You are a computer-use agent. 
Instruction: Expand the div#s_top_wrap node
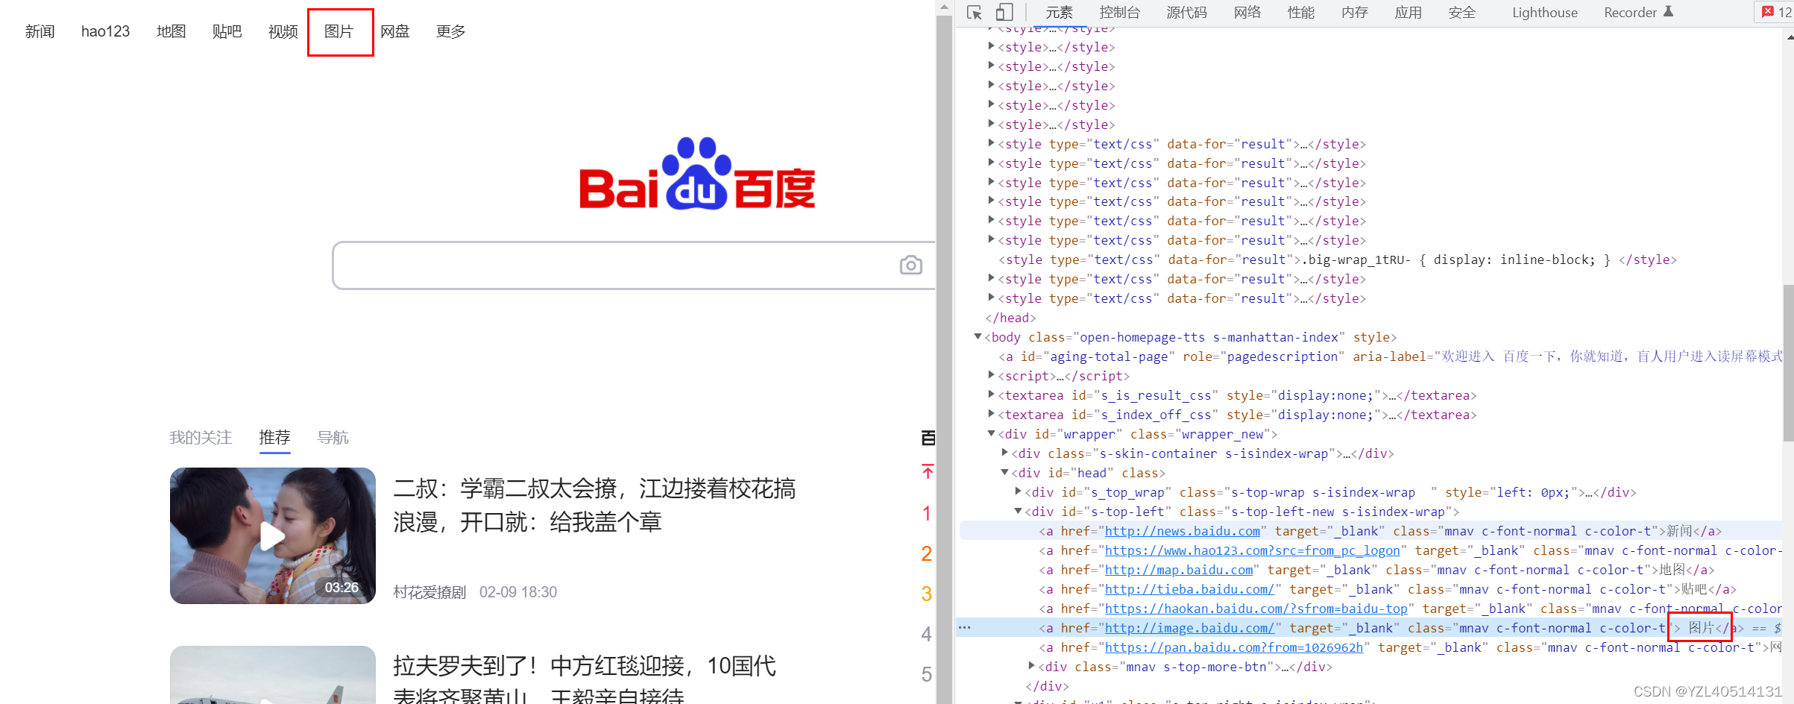pyautogui.click(x=1018, y=491)
